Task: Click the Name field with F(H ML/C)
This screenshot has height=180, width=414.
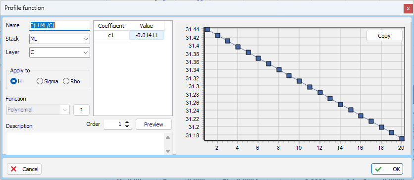Action: tap(59, 25)
